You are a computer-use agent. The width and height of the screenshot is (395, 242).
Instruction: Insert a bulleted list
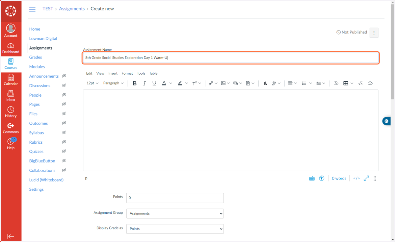pyautogui.click(x=304, y=83)
